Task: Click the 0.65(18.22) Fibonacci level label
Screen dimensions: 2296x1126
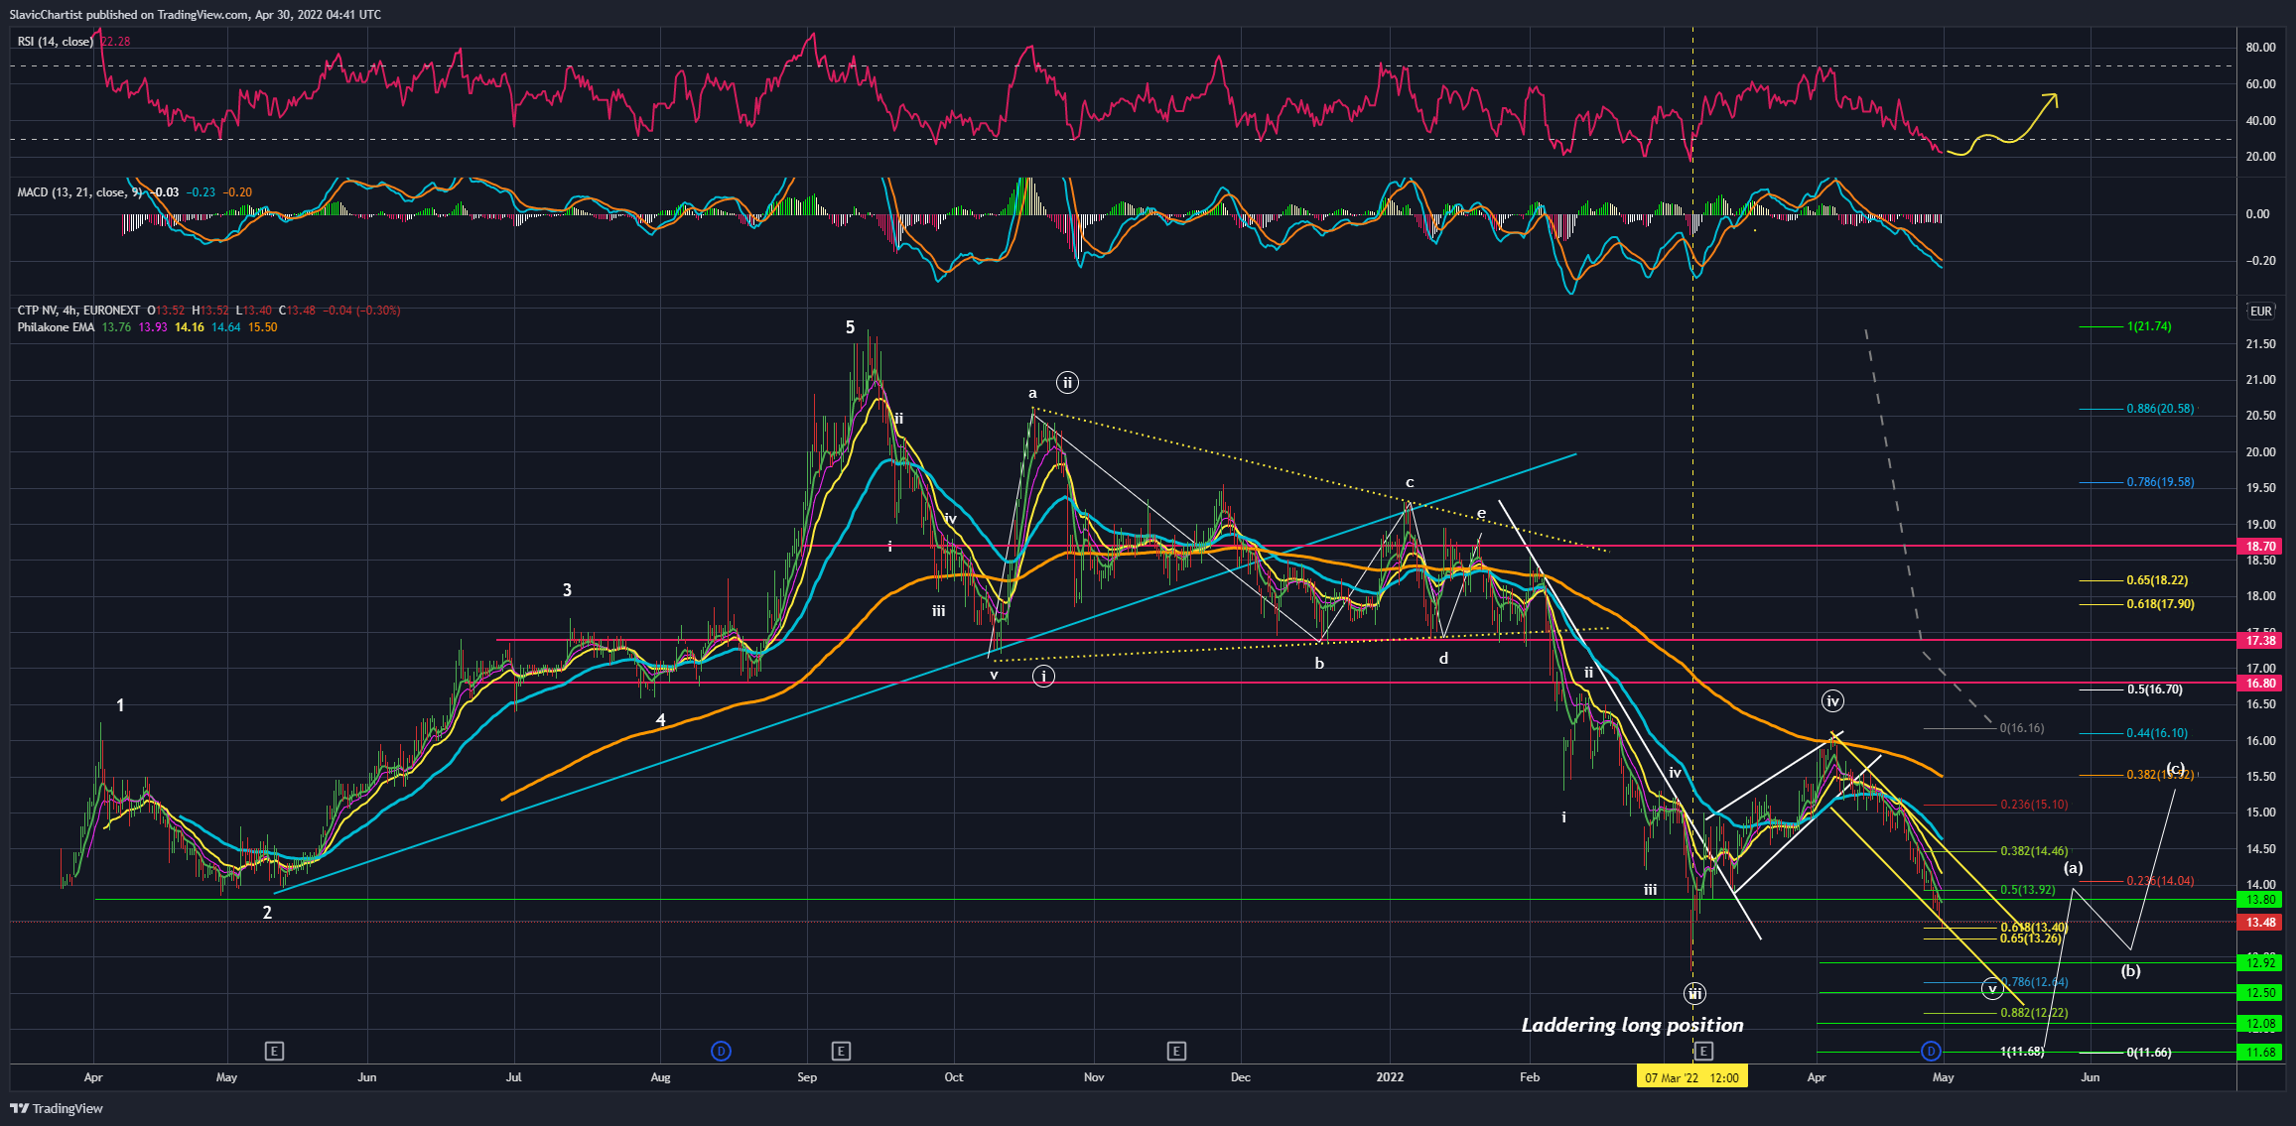Action: [2157, 580]
